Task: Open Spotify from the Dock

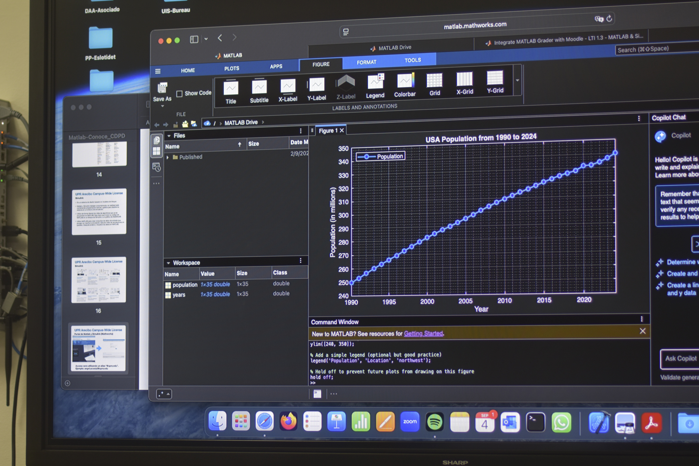Action: point(434,422)
